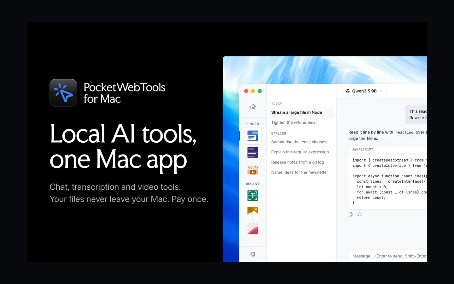Select the 'Stream a large file in Node' chat
The width and height of the screenshot is (454, 284).
[x=301, y=112]
